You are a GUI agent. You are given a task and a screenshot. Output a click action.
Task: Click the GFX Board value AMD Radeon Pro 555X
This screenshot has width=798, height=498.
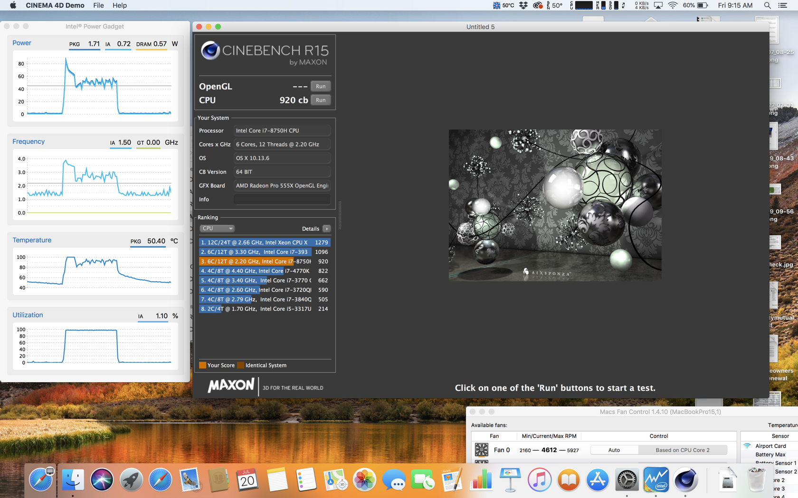[x=282, y=185]
